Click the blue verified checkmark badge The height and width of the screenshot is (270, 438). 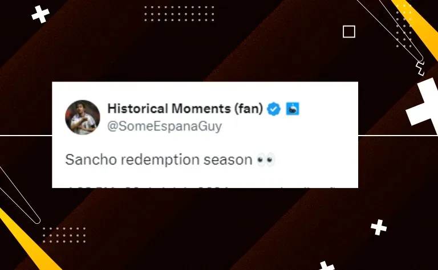pos(274,109)
